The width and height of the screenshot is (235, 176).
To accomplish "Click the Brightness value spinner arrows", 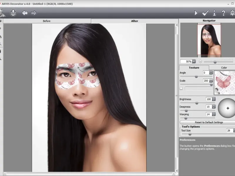I will click(x=214, y=99).
